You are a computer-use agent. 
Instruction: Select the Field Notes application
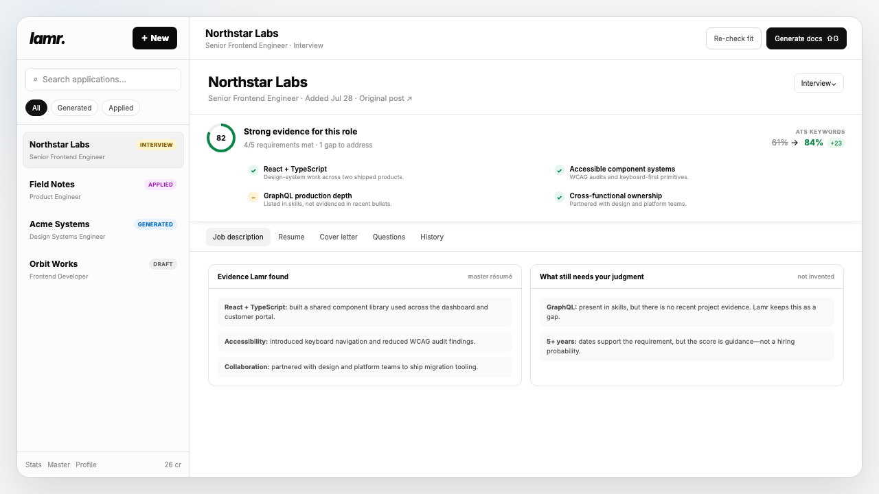tap(103, 190)
